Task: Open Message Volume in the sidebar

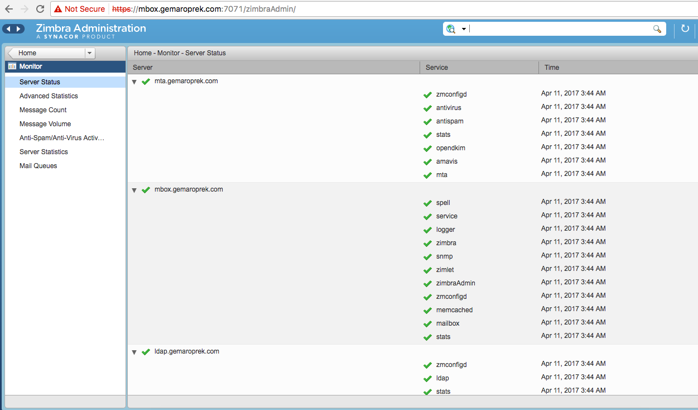Action: [65, 124]
